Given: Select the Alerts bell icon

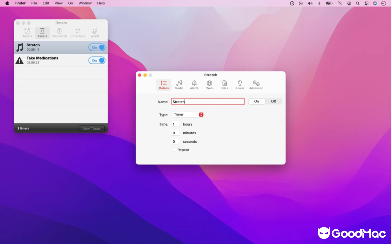Looking at the screenshot, I should click(194, 84).
